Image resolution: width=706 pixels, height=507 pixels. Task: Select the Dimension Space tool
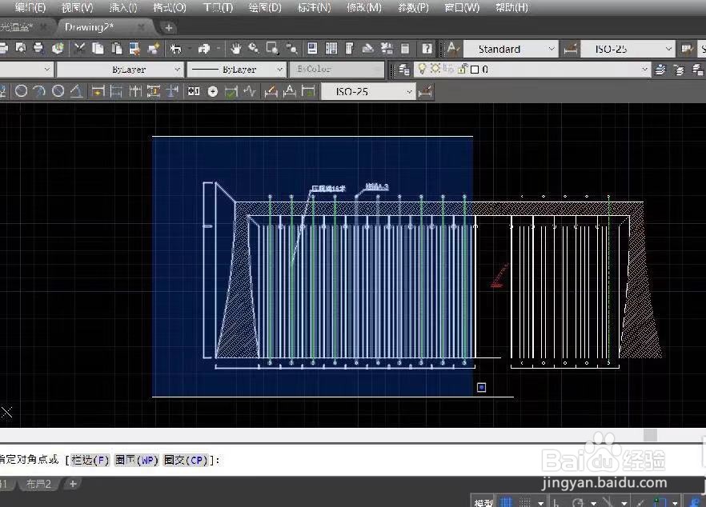[154, 91]
